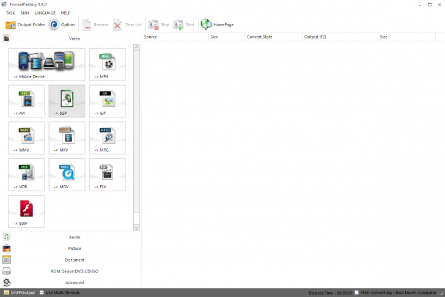Toggle the Use Multi-Threads checkbox
The height and width of the screenshot is (297, 445).
click(x=42, y=293)
